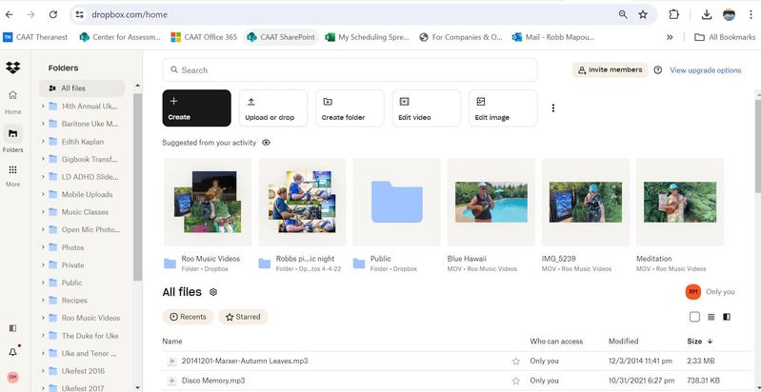The height and width of the screenshot is (392, 761).
Task: Open the notifications bell icon
Action: (x=12, y=352)
